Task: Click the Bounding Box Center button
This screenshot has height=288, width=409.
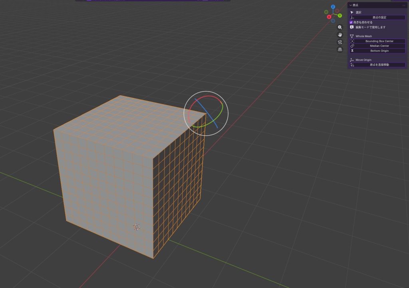Action: click(377, 41)
